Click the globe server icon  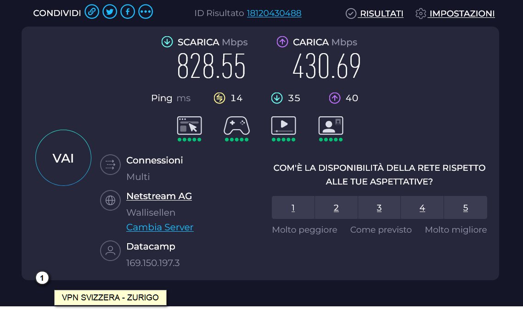tap(110, 200)
